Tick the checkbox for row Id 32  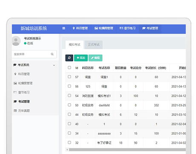[x=69, y=142]
